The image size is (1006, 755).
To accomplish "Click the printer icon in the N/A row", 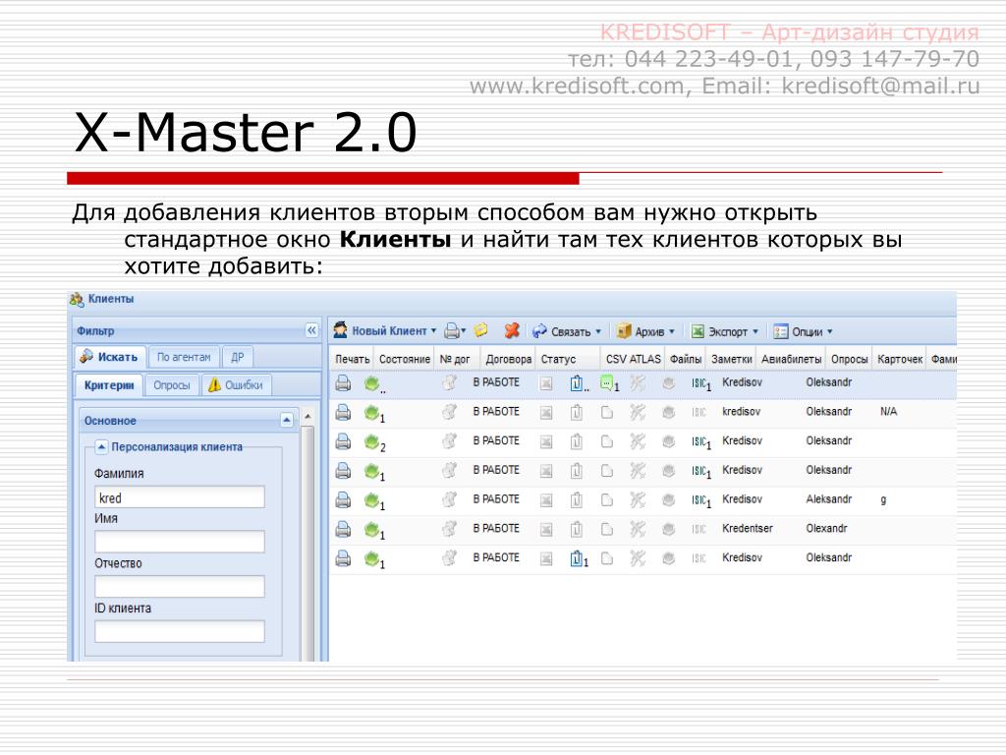I will point(343,412).
